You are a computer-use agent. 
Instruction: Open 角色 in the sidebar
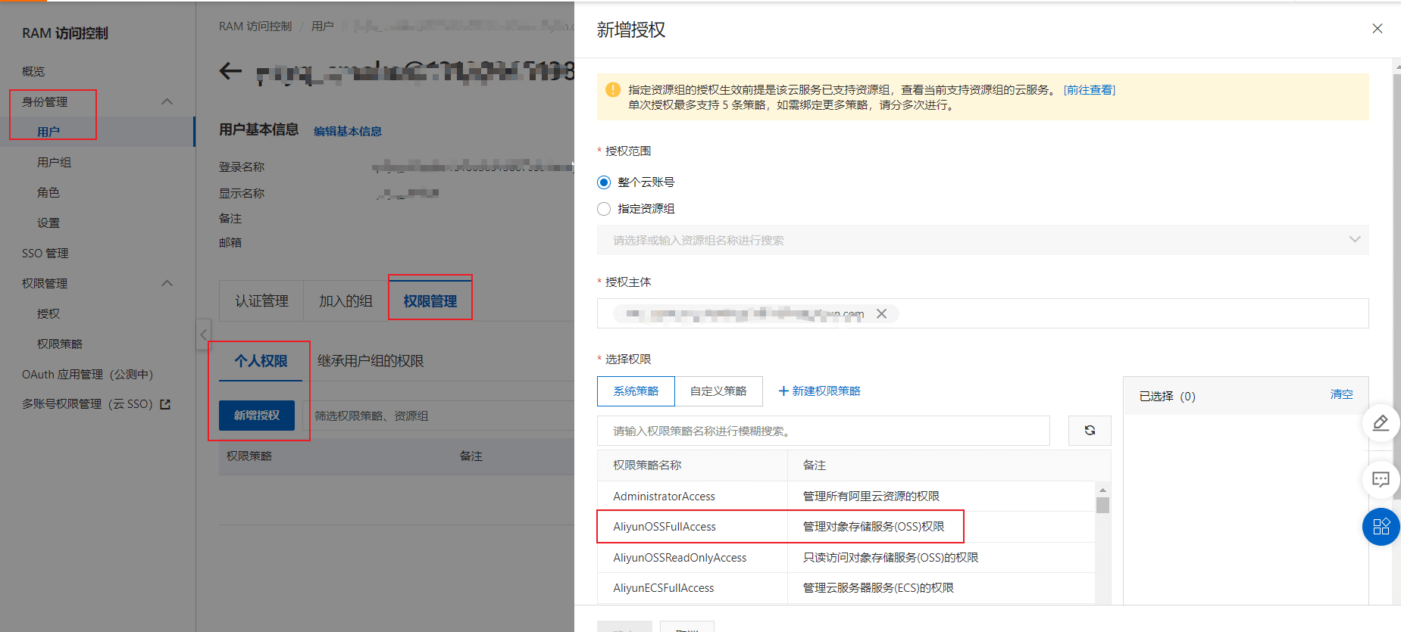coord(48,192)
